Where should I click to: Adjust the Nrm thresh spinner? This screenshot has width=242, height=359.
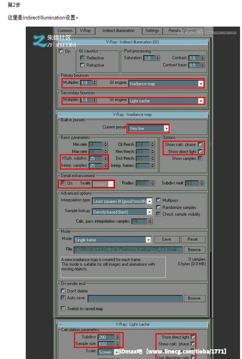coord(153,152)
